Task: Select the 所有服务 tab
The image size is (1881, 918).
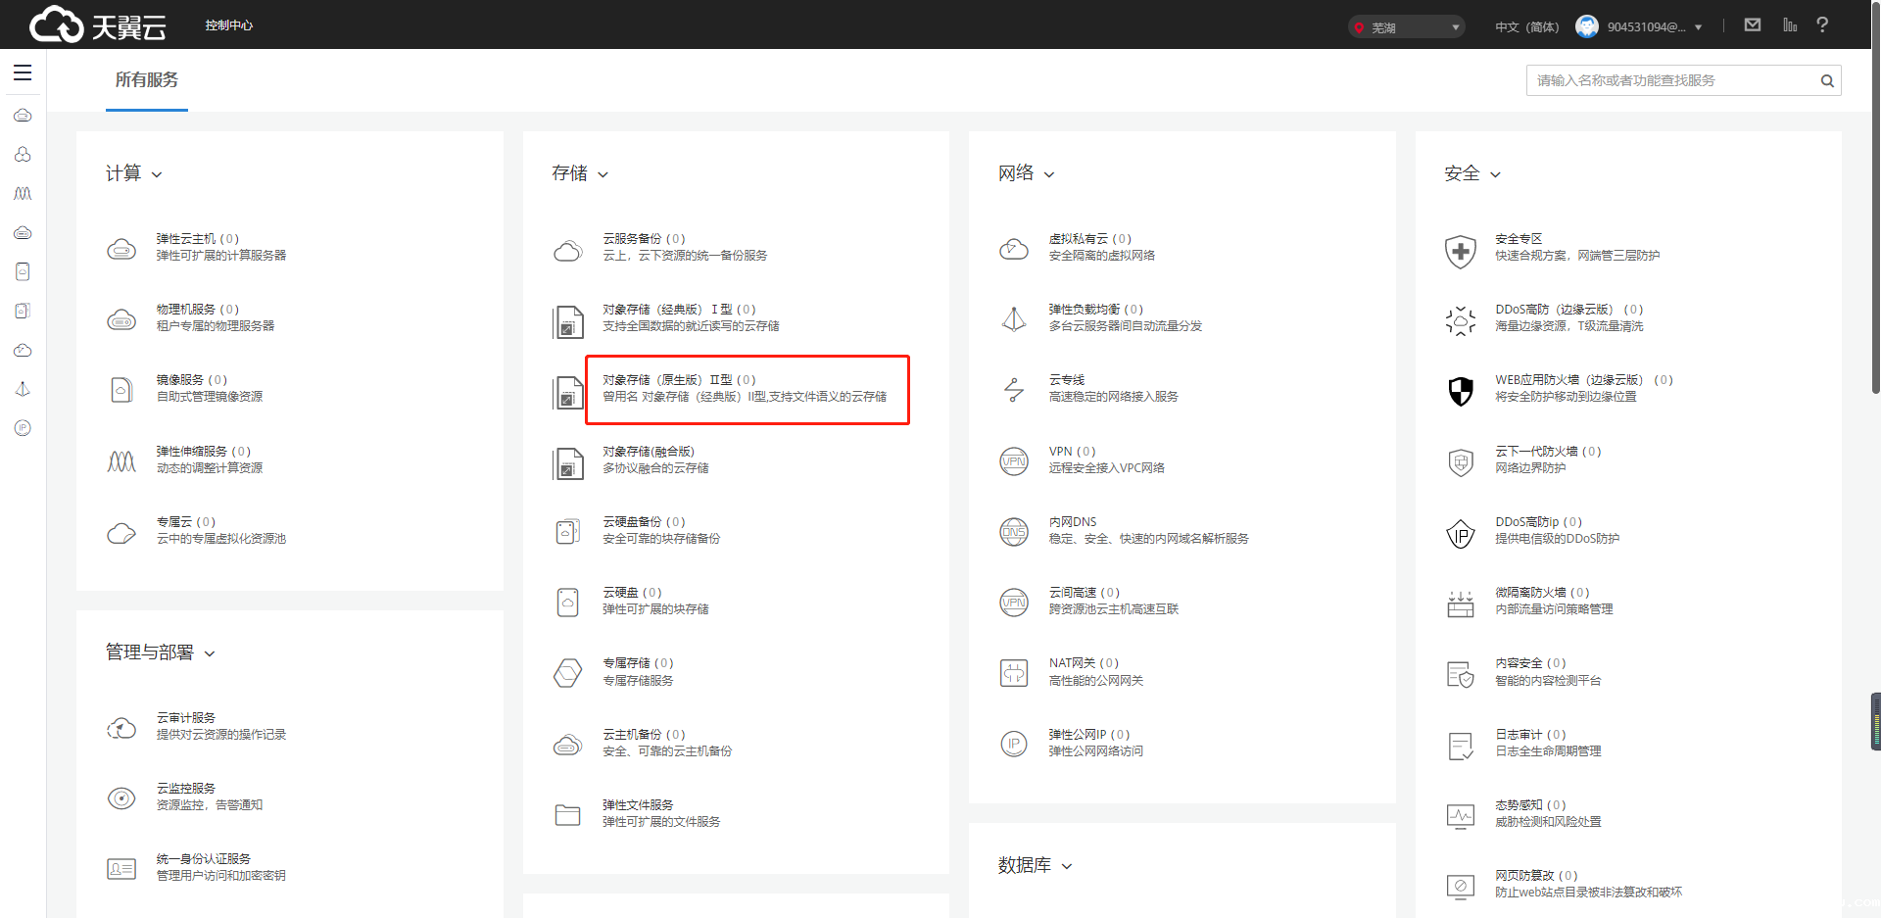Action: click(147, 80)
